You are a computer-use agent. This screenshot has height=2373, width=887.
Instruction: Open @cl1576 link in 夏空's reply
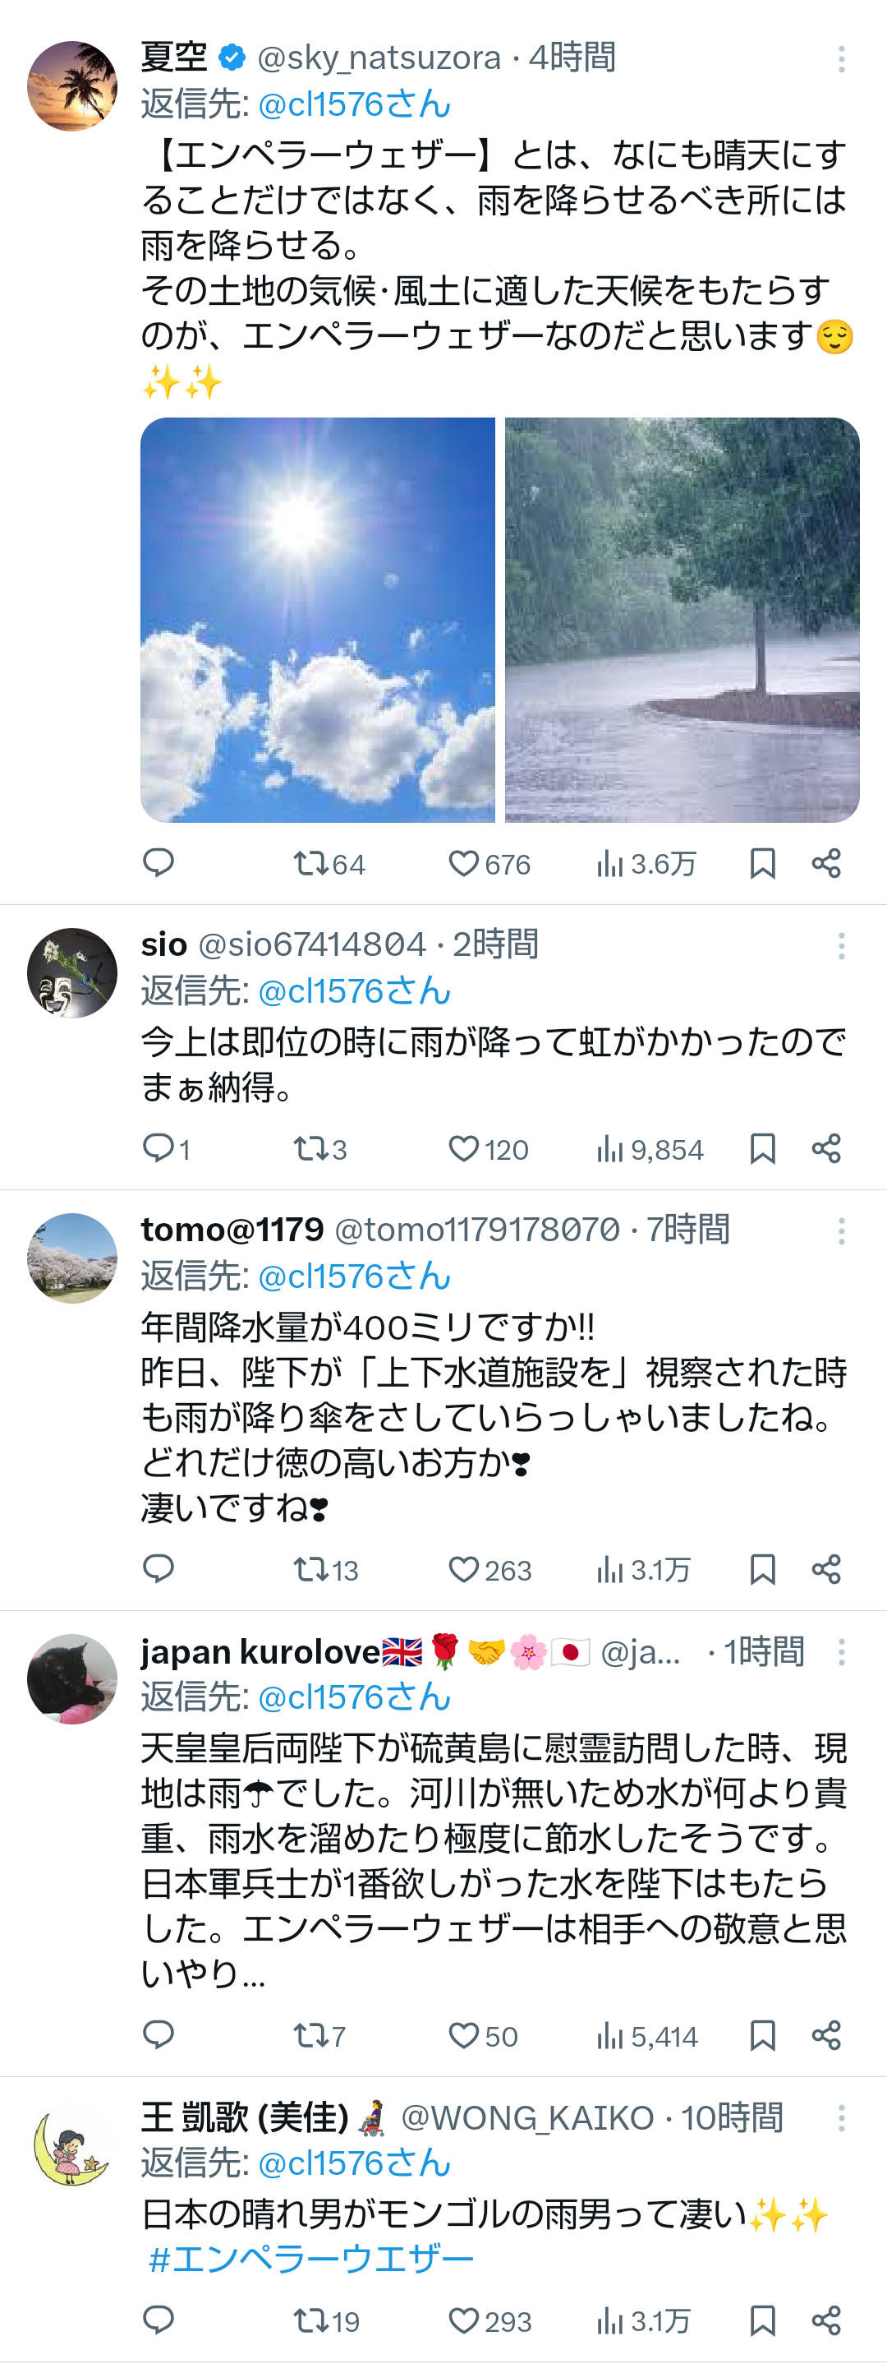tap(354, 104)
